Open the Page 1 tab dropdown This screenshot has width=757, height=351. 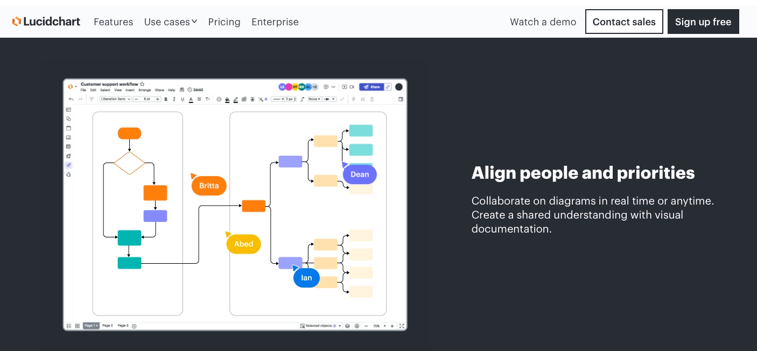(91, 326)
